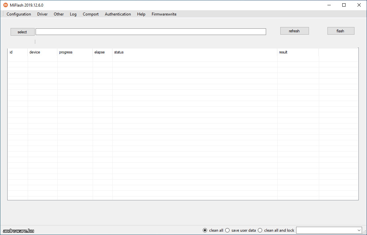Open the Help menu
The width and height of the screenshot is (367, 235).
(x=141, y=14)
